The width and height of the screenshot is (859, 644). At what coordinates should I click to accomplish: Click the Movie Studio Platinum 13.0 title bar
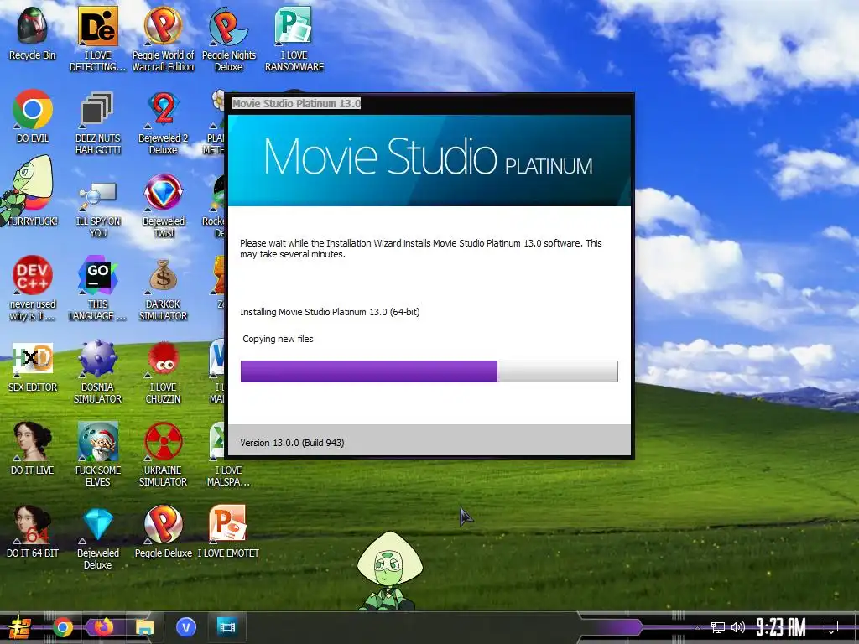pyautogui.click(x=429, y=103)
